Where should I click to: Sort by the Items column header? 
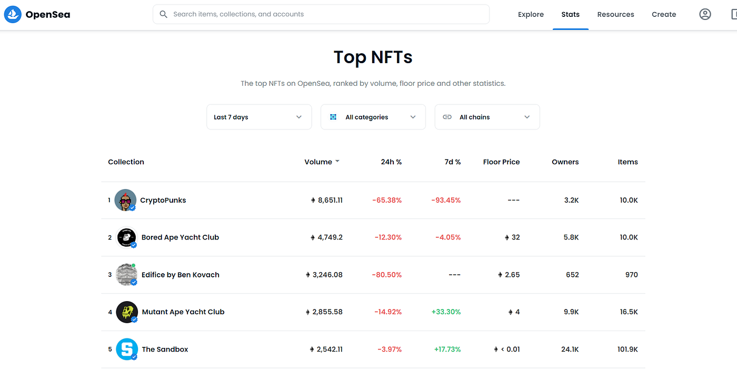coord(628,162)
